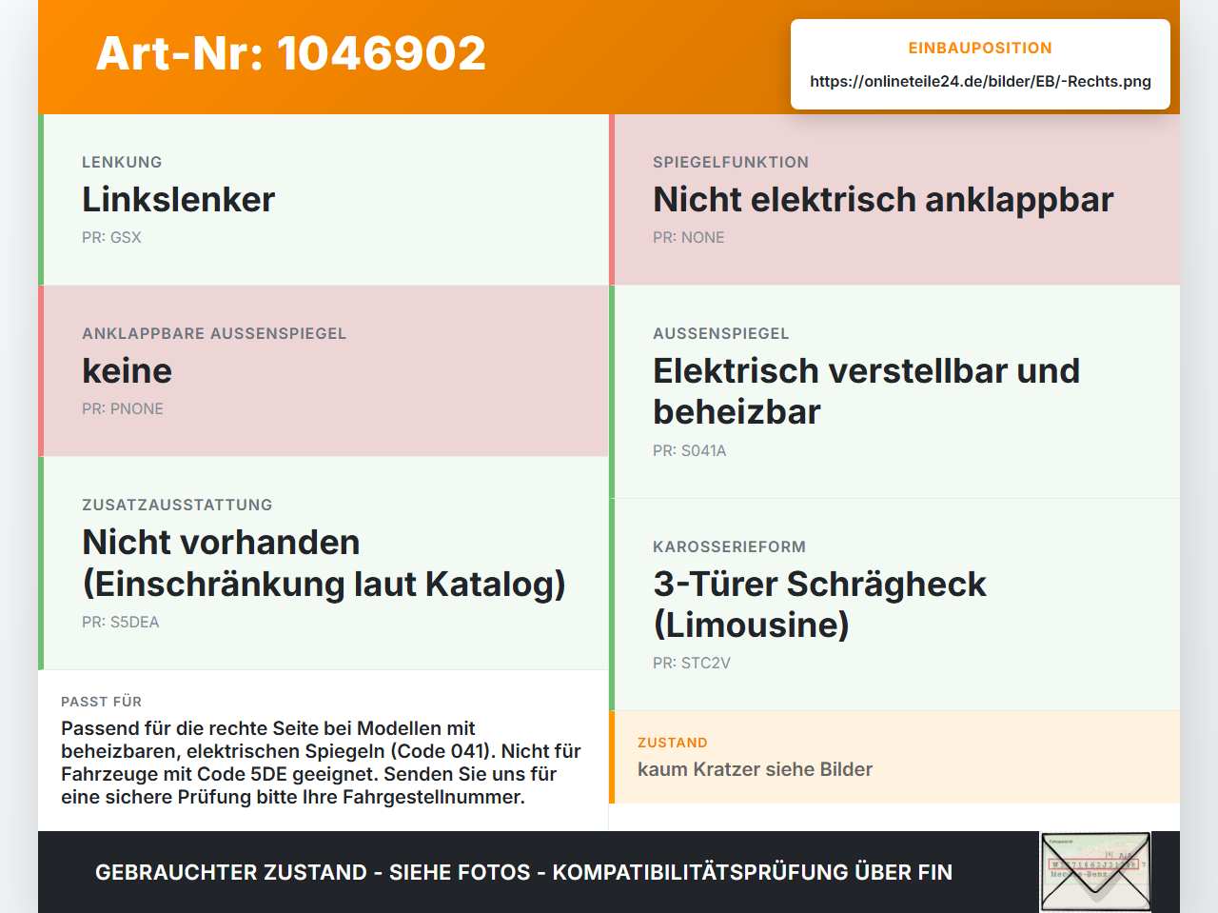1218x913 pixels.
Task: Click the PR: S5DEA code
Action: point(120,623)
